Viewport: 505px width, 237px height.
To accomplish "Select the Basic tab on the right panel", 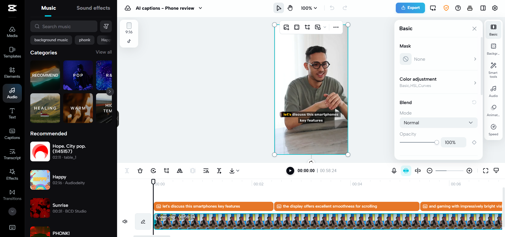I will coord(493,30).
